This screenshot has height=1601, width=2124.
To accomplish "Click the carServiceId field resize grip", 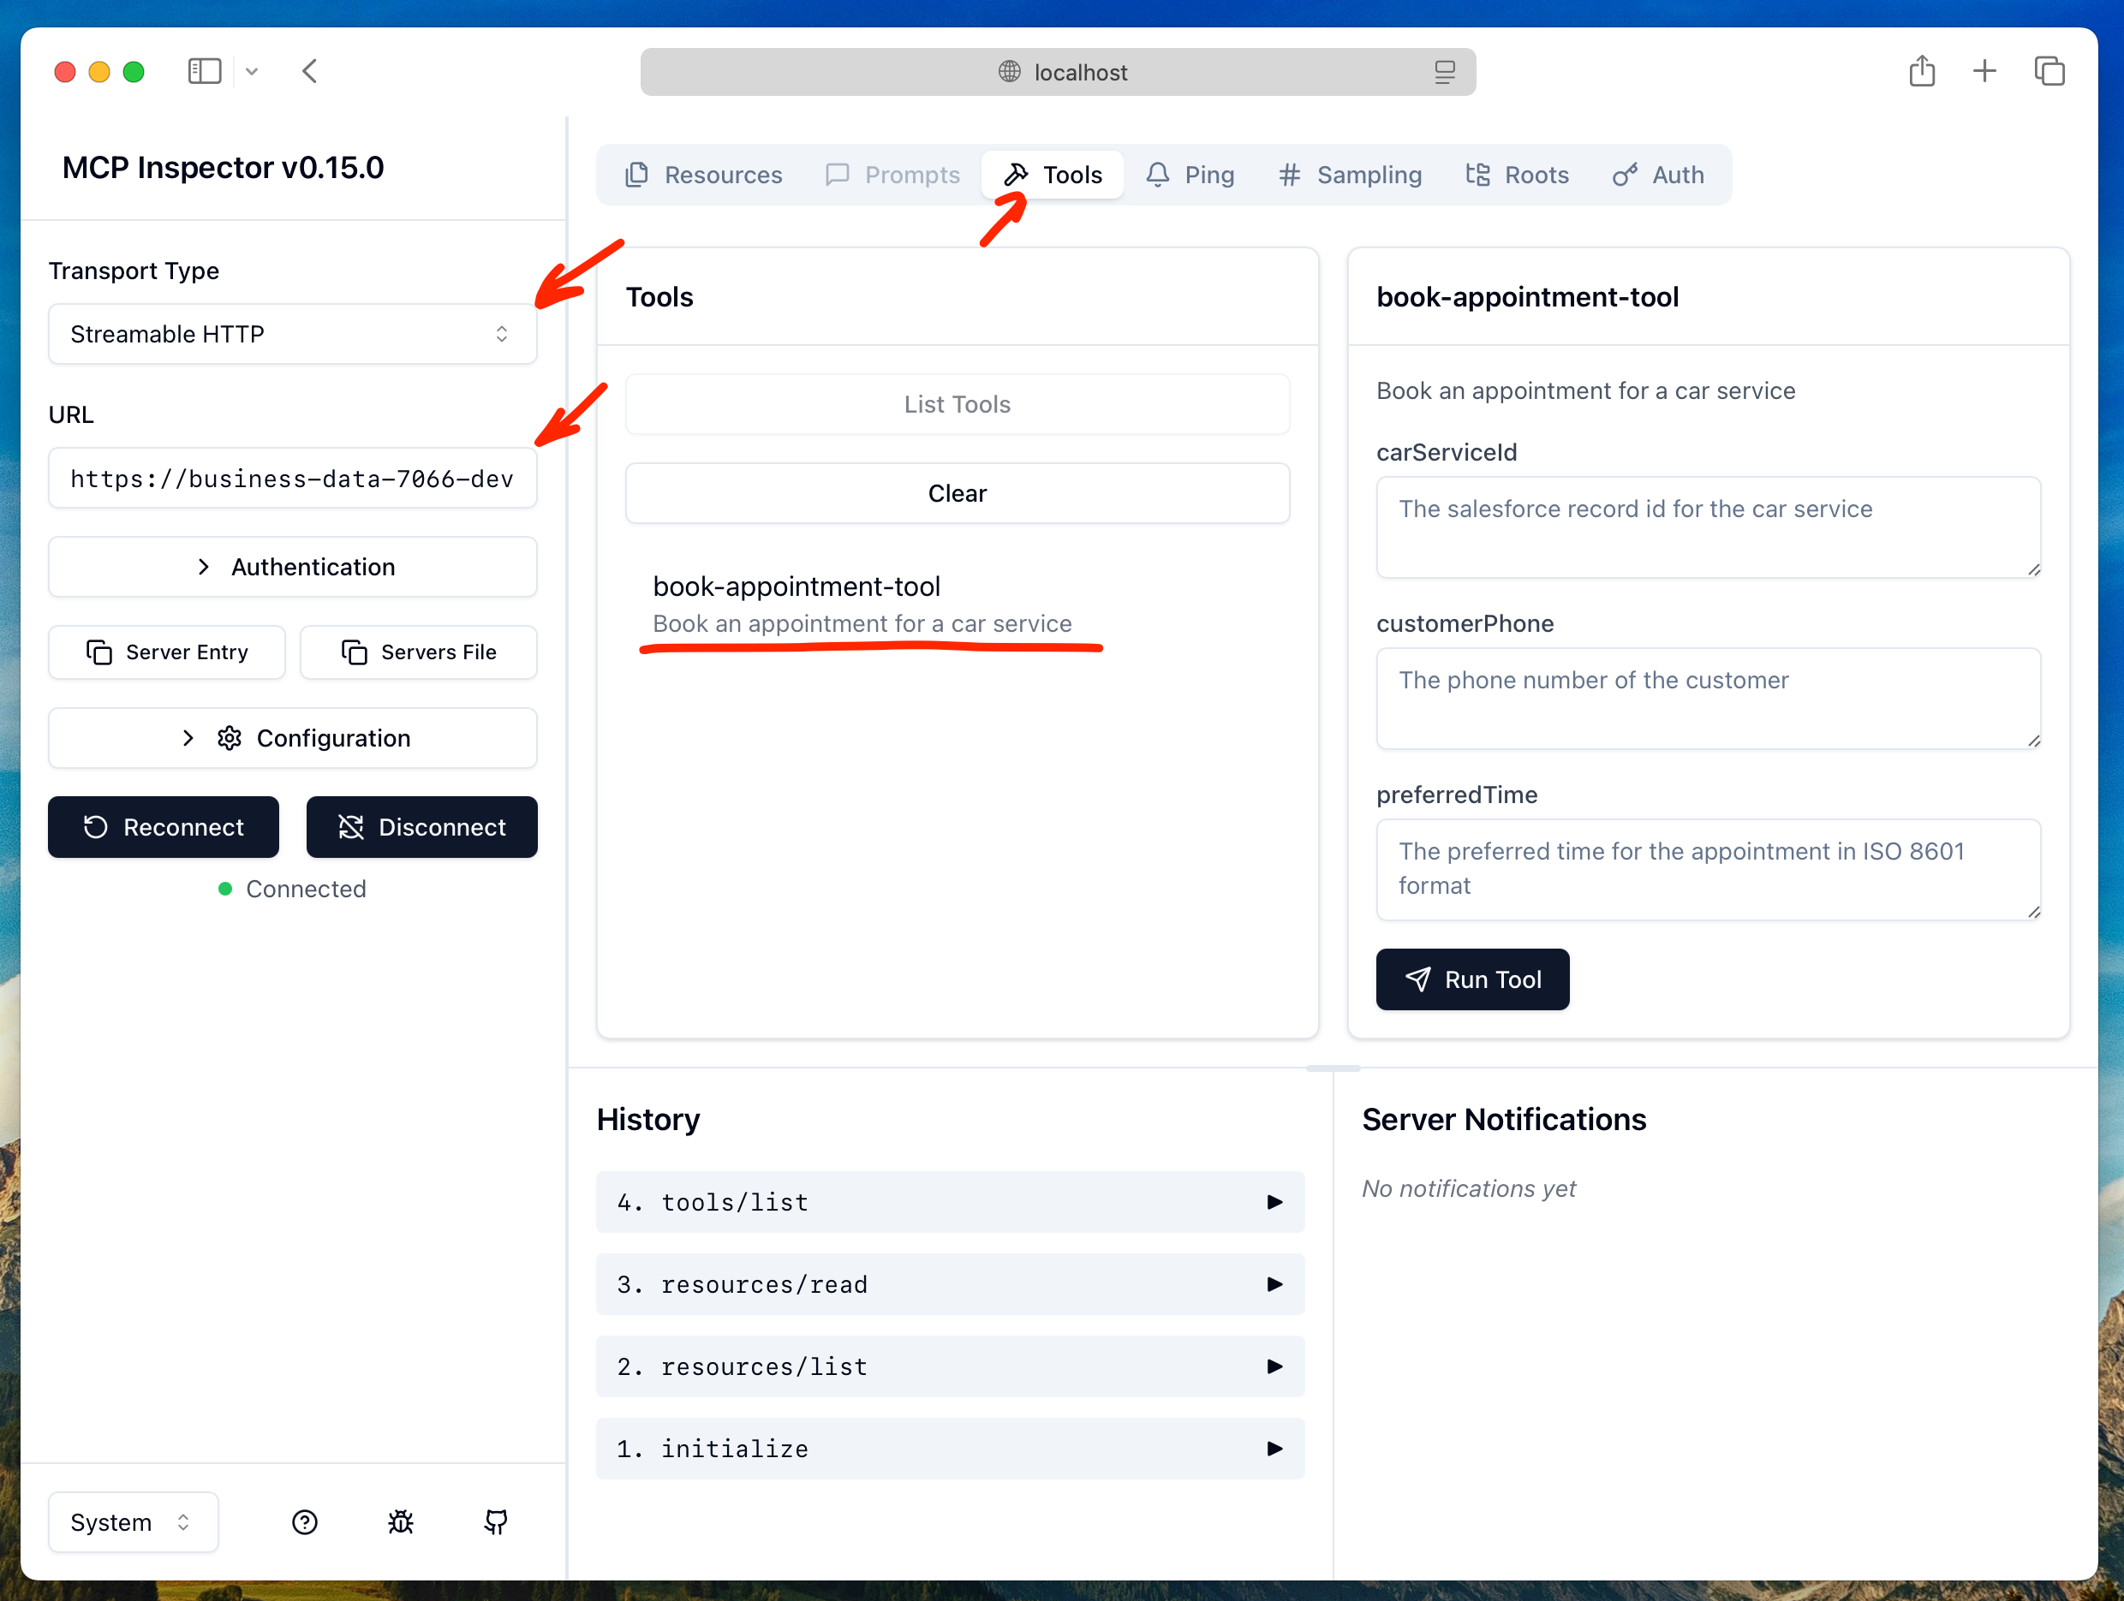I will [x=2034, y=570].
